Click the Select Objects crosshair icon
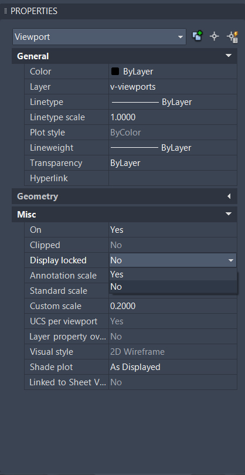This screenshot has height=475, width=245. coord(215,37)
